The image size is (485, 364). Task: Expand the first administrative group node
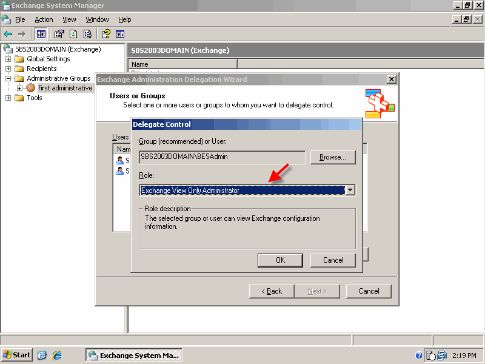(x=20, y=88)
